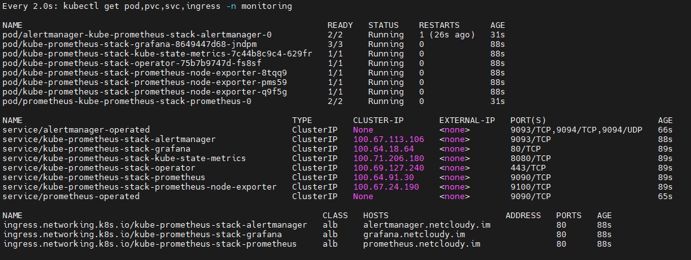Screen dimensions: 691x260
Task: Select service/kube-prometheus-stack-prometheus name
Action: [104, 178]
